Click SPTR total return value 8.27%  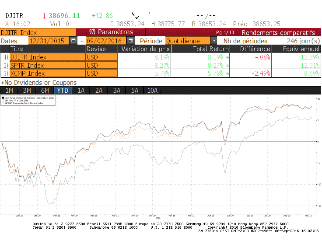coord(215,65)
